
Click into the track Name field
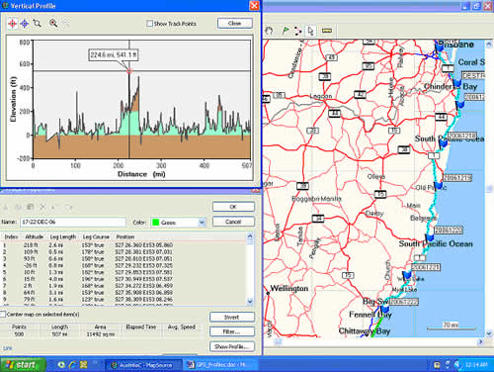73,223
